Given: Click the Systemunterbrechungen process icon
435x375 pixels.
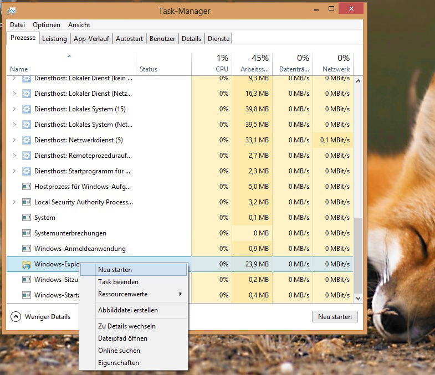Looking at the screenshot, I should 27,233.
